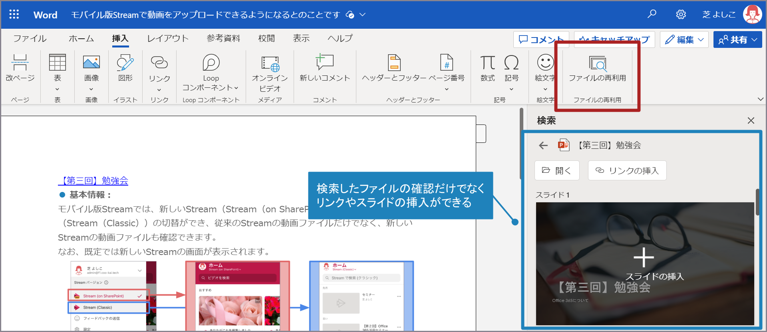Add a 新しいコメント
Viewport: 767px width, 332px height.
[x=325, y=68]
